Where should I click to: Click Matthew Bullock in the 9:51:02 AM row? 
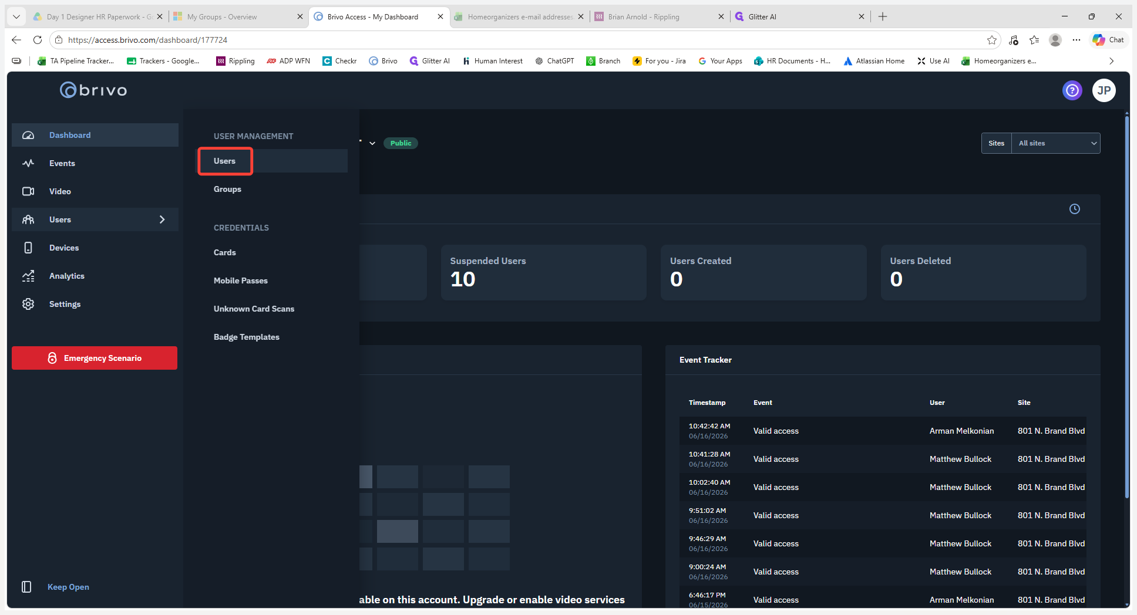coord(960,515)
